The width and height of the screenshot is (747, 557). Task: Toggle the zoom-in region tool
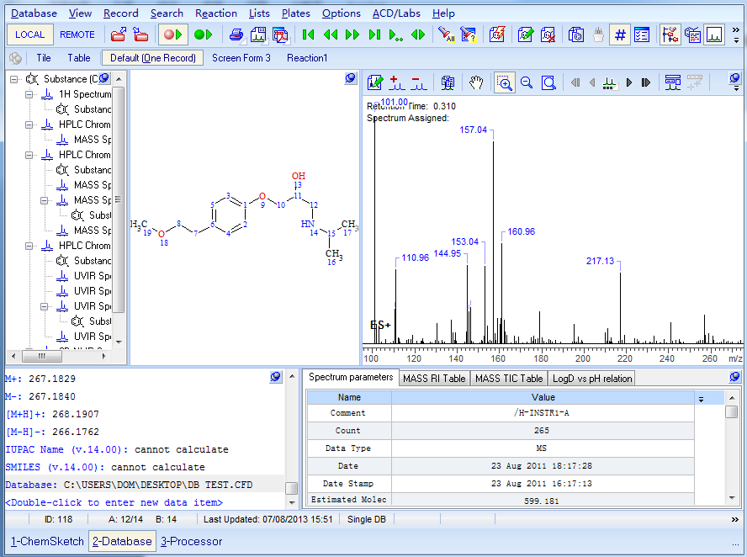point(505,82)
